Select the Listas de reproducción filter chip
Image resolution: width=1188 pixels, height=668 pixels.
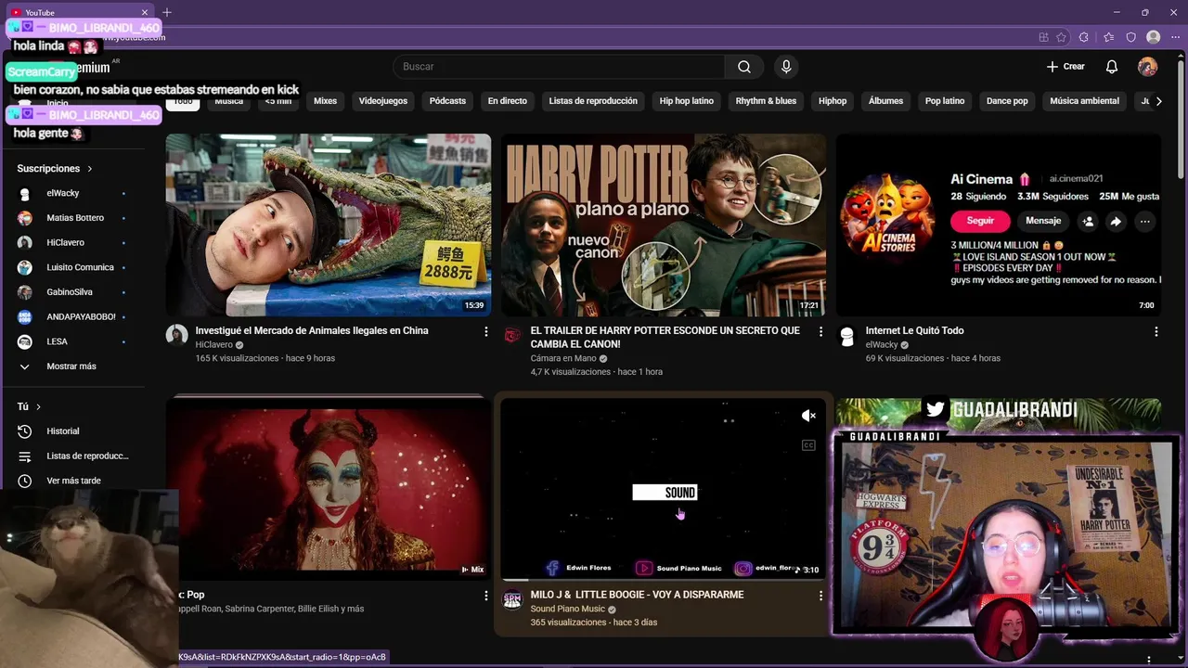tap(593, 101)
